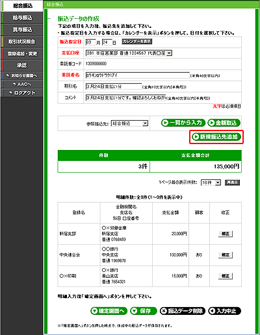
Task: Click 修正 for the 新宿支部 row
Action: (x=226, y=234)
